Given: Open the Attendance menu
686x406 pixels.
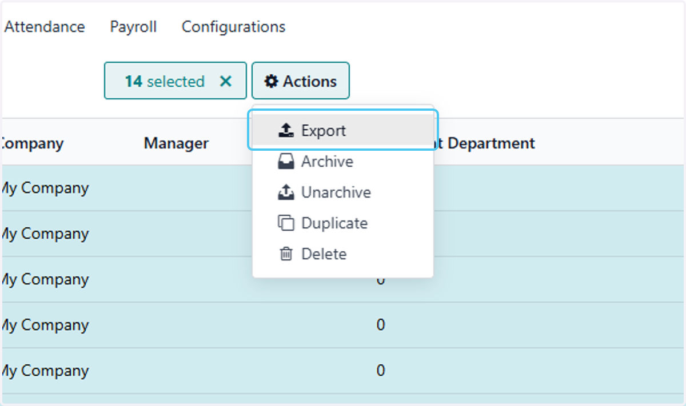Looking at the screenshot, I should 45,27.
